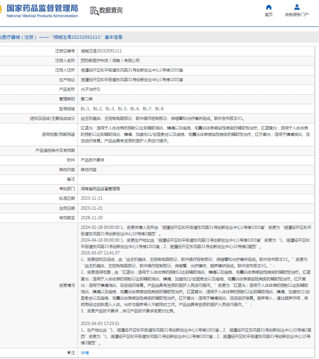Image resolution: width=319 pixels, height=359 pixels.
Task: Click the 变更情况 row label
Action: [67, 286]
